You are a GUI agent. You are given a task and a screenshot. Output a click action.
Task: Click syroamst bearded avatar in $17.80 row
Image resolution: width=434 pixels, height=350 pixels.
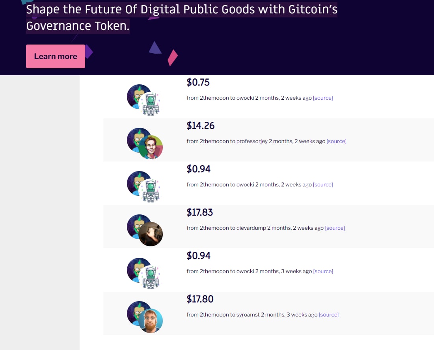(151, 321)
